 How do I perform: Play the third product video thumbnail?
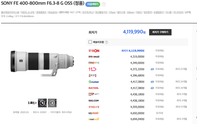coord(52,103)
